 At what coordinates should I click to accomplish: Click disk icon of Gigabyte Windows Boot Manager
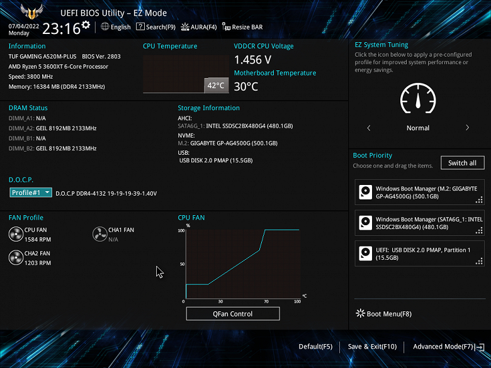click(366, 192)
